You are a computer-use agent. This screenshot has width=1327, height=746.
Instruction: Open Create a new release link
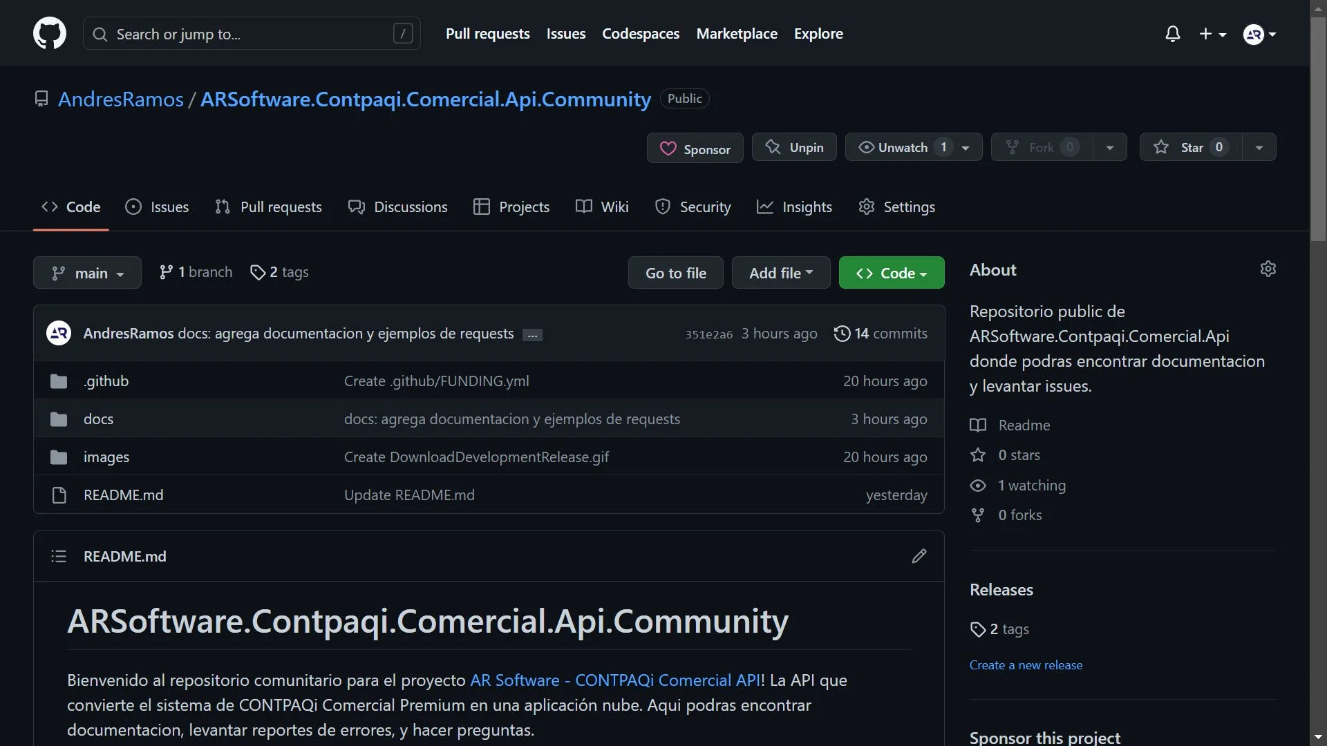1026,664
